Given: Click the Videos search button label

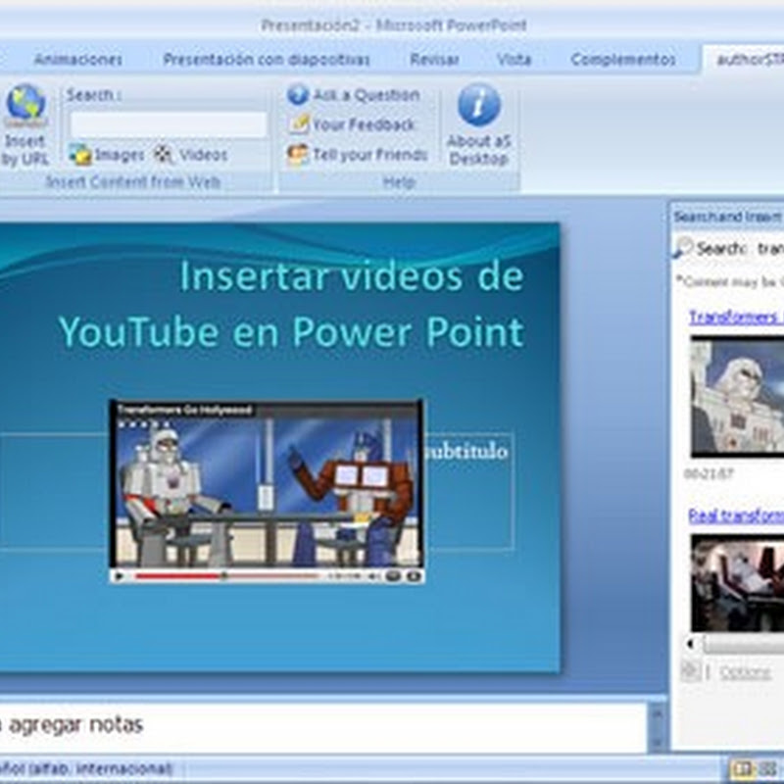Looking at the screenshot, I should pos(203,155).
